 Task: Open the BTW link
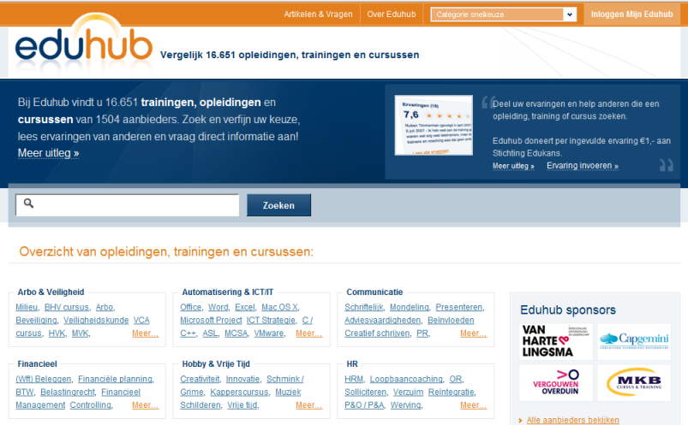(25, 393)
